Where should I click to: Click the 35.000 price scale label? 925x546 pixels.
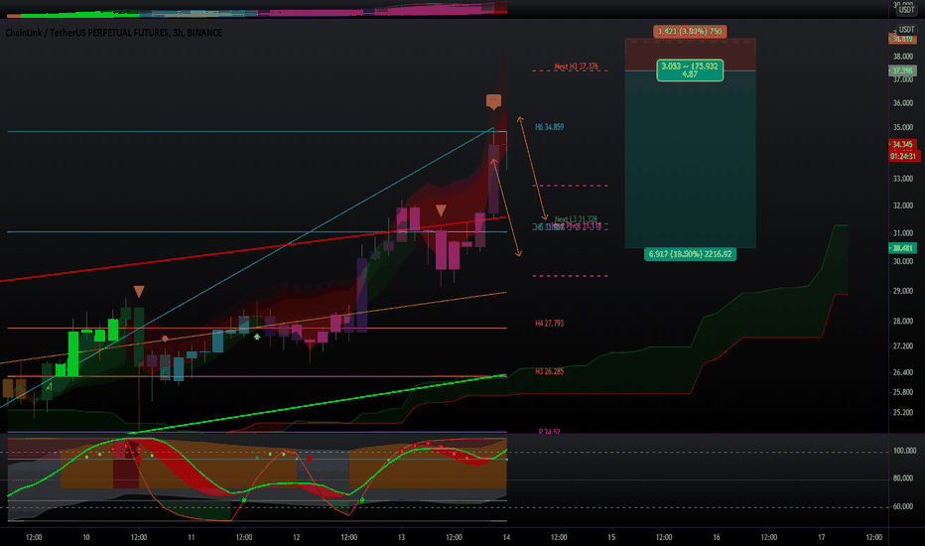pyautogui.click(x=903, y=127)
